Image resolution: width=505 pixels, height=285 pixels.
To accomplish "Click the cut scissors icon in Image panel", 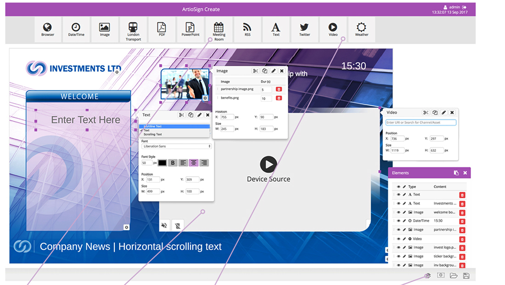I will pyautogui.click(x=255, y=71).
